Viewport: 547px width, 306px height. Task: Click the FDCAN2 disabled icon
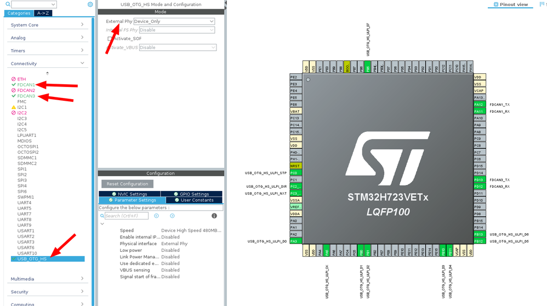point(14,90)
